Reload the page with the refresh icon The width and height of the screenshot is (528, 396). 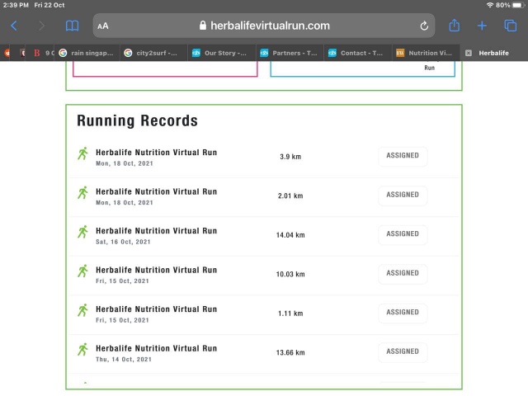coord(424,26)
